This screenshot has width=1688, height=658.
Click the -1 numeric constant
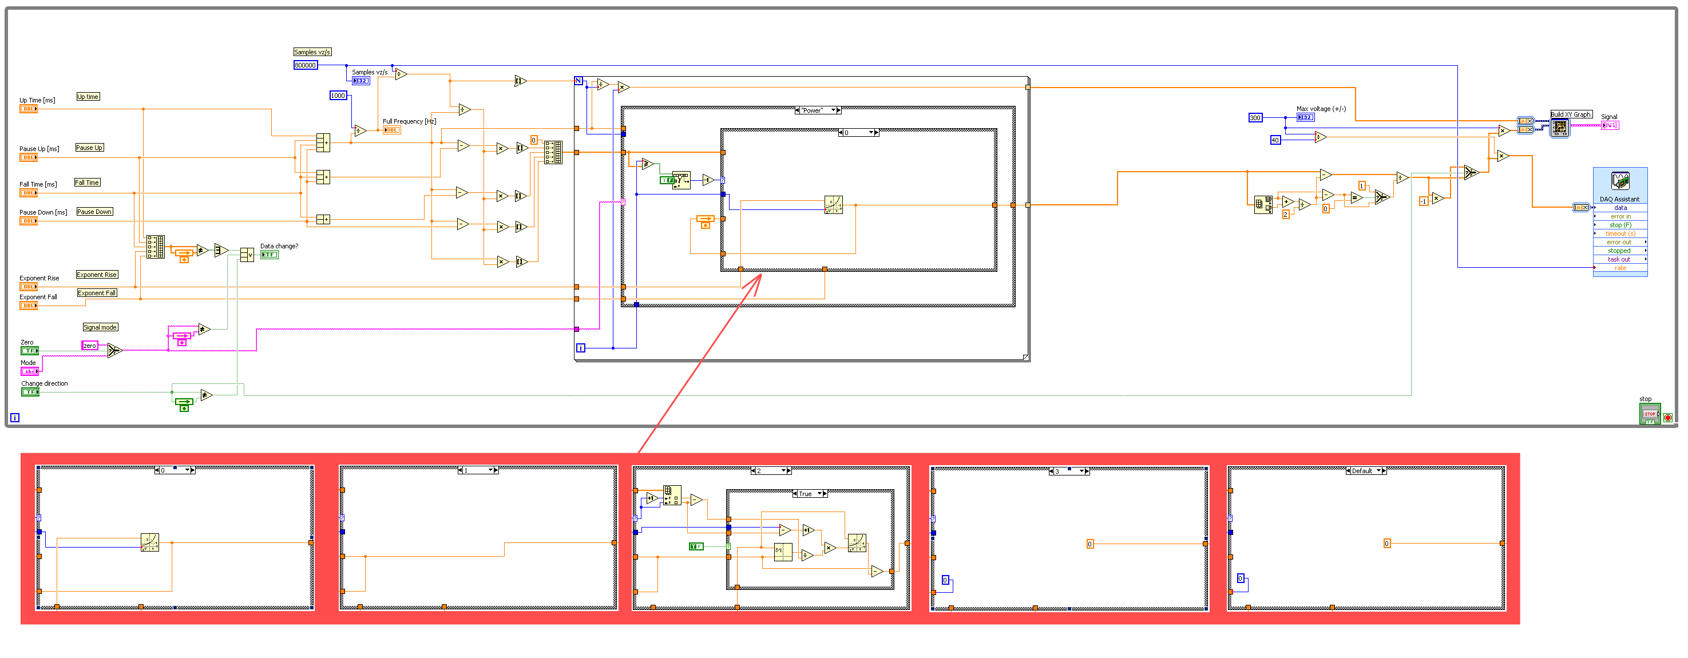pos(1423,201)
